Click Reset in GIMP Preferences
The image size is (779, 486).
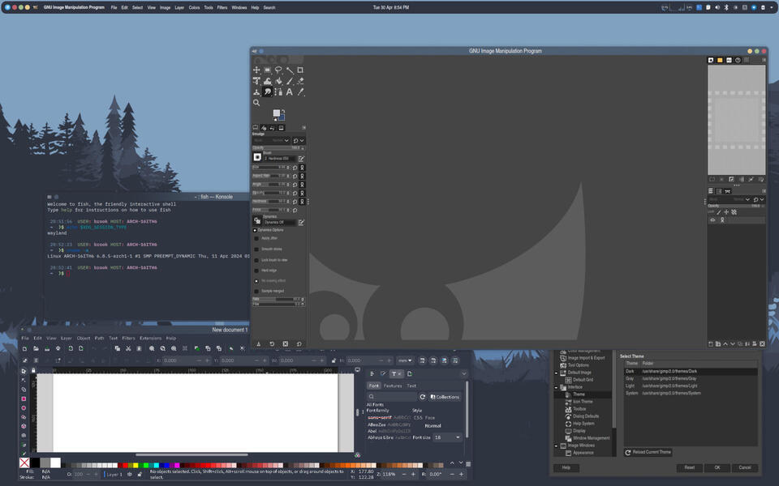pos(690,467)
